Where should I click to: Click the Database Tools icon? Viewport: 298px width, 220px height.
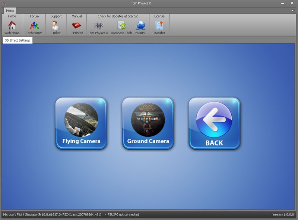tap(121, 26)
